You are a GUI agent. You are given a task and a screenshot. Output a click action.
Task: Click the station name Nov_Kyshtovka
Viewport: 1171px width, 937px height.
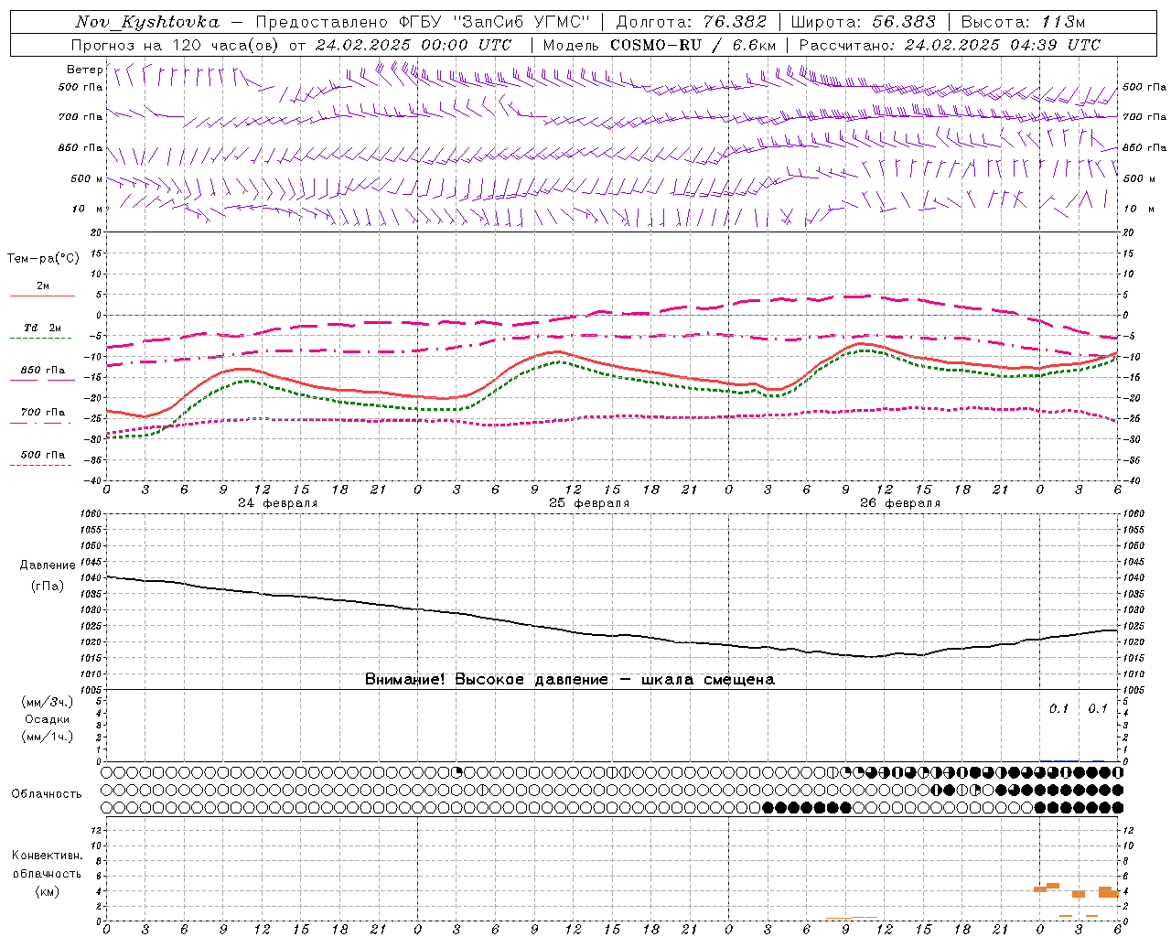pyautogui.click(x=147, y=22)
